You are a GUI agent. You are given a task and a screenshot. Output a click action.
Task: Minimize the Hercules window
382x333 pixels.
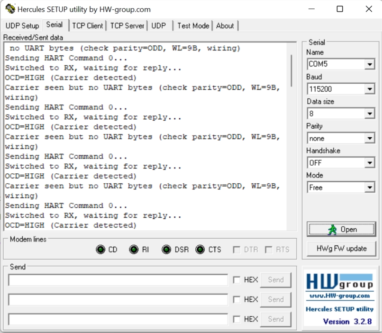(311, 9)
